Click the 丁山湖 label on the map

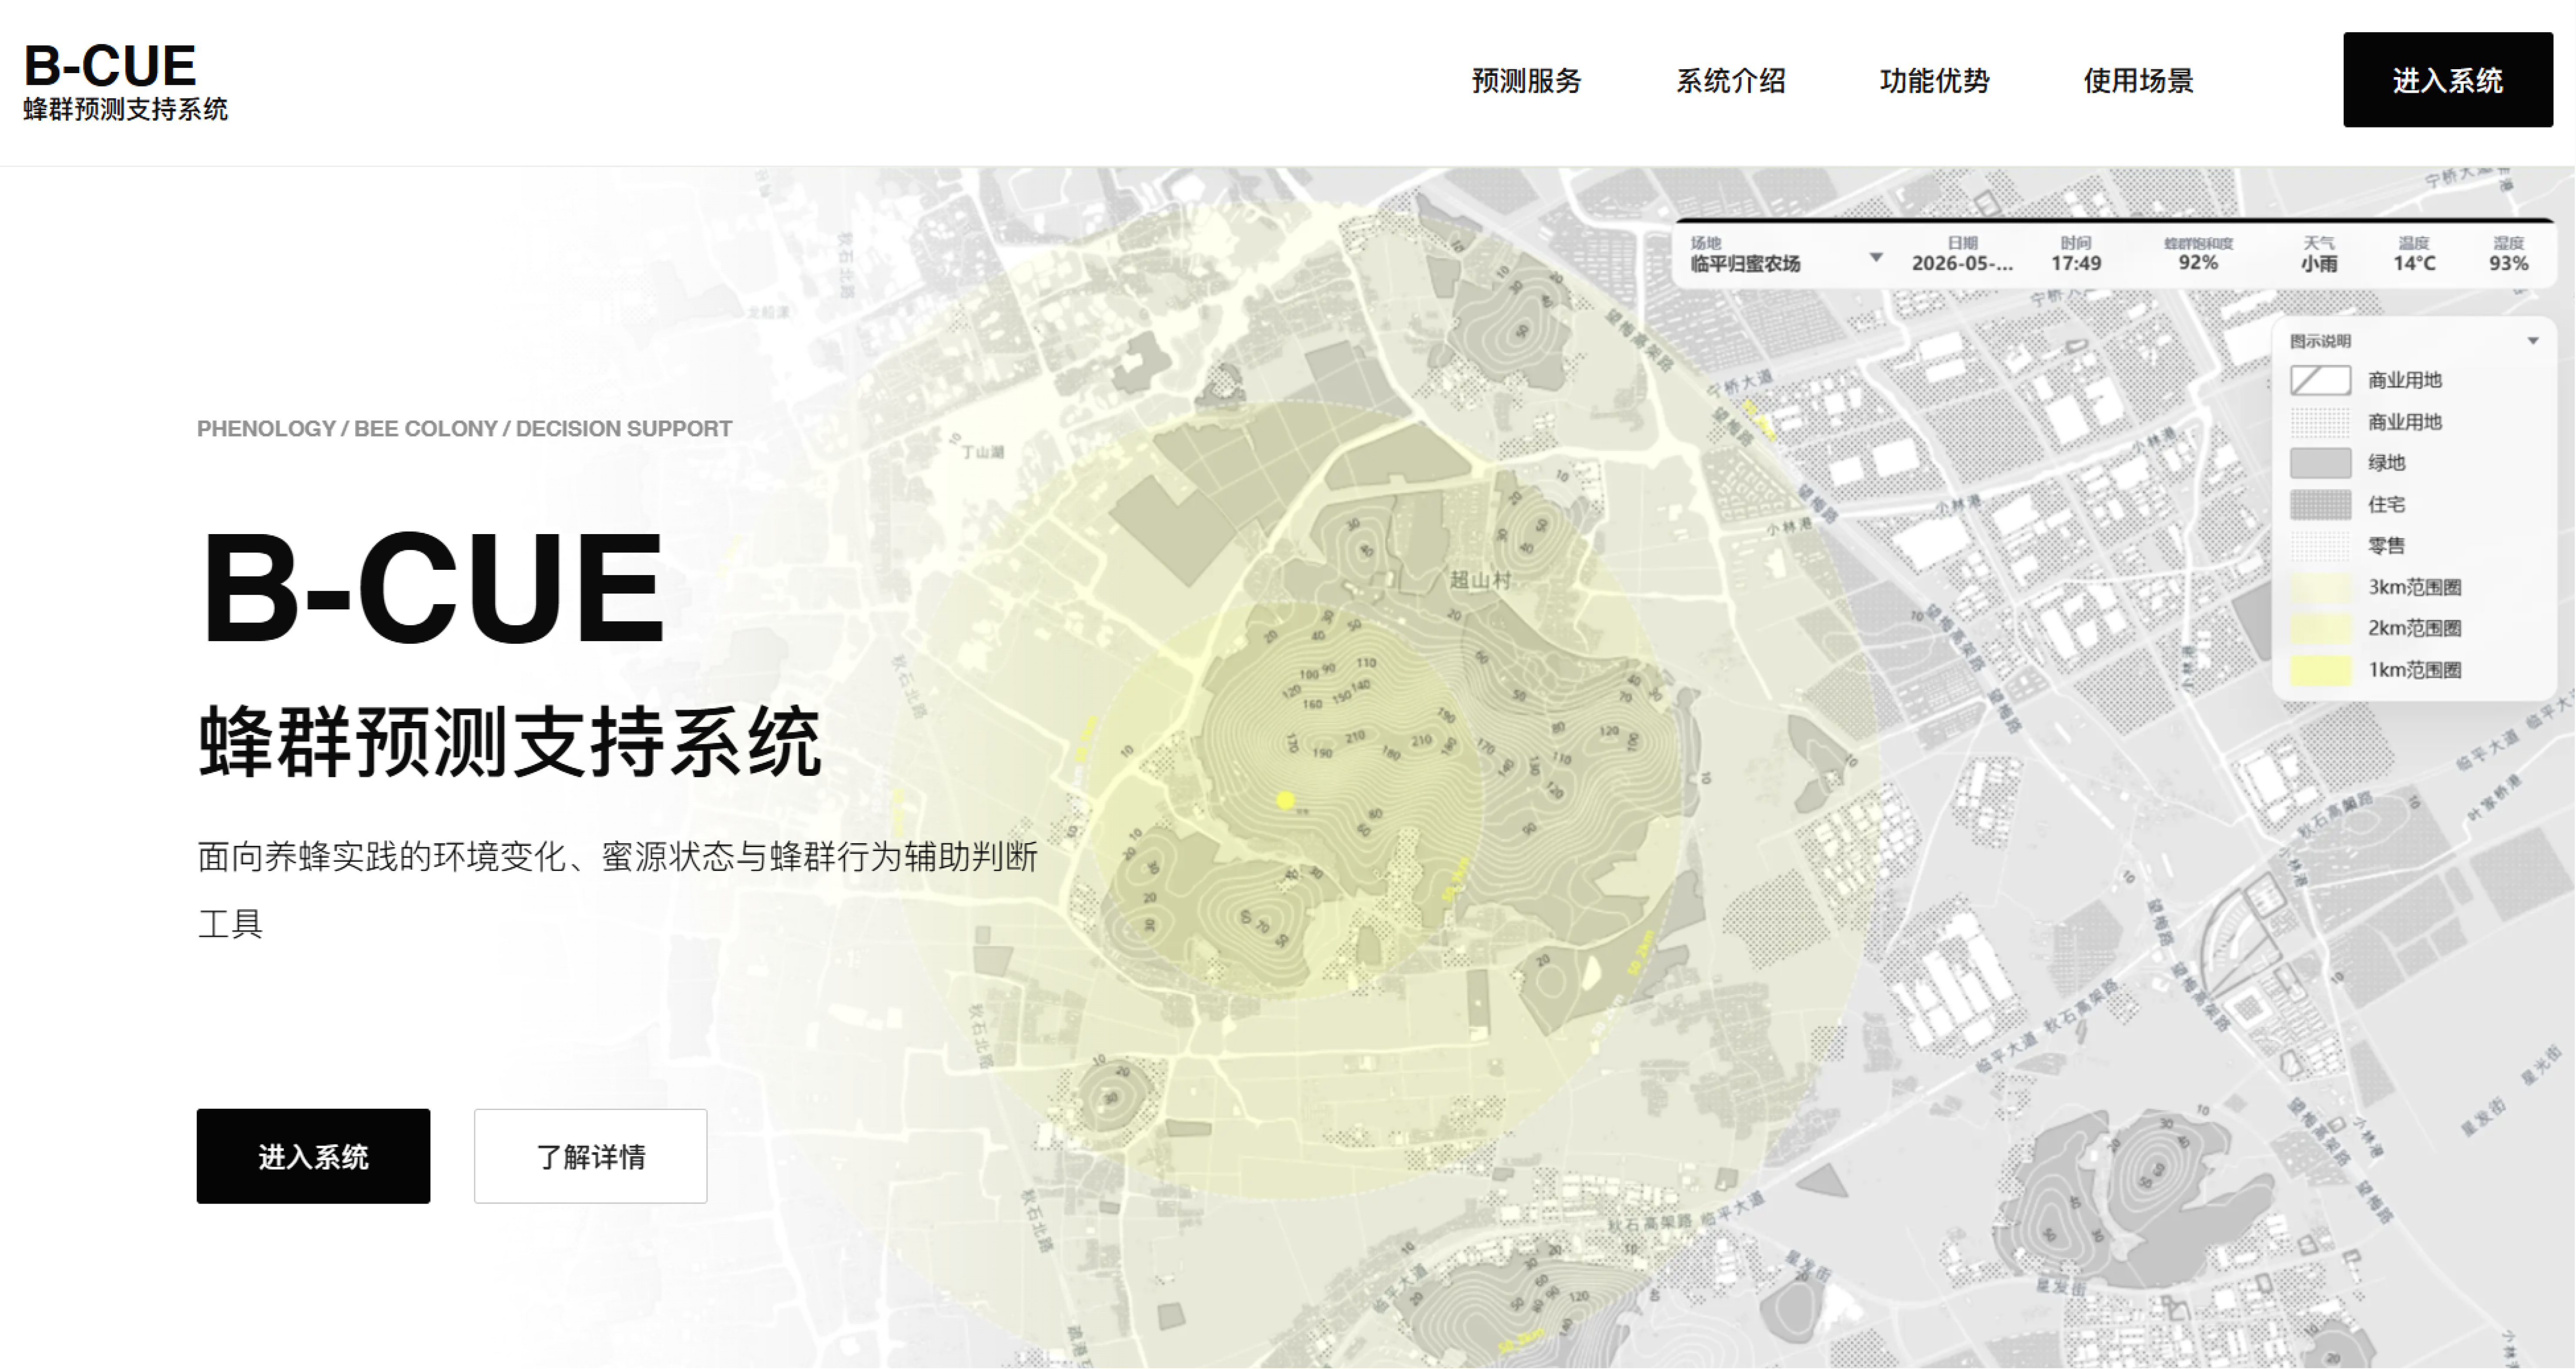coord(983,452)
